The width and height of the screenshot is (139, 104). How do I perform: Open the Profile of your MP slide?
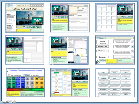click(70, 18)
